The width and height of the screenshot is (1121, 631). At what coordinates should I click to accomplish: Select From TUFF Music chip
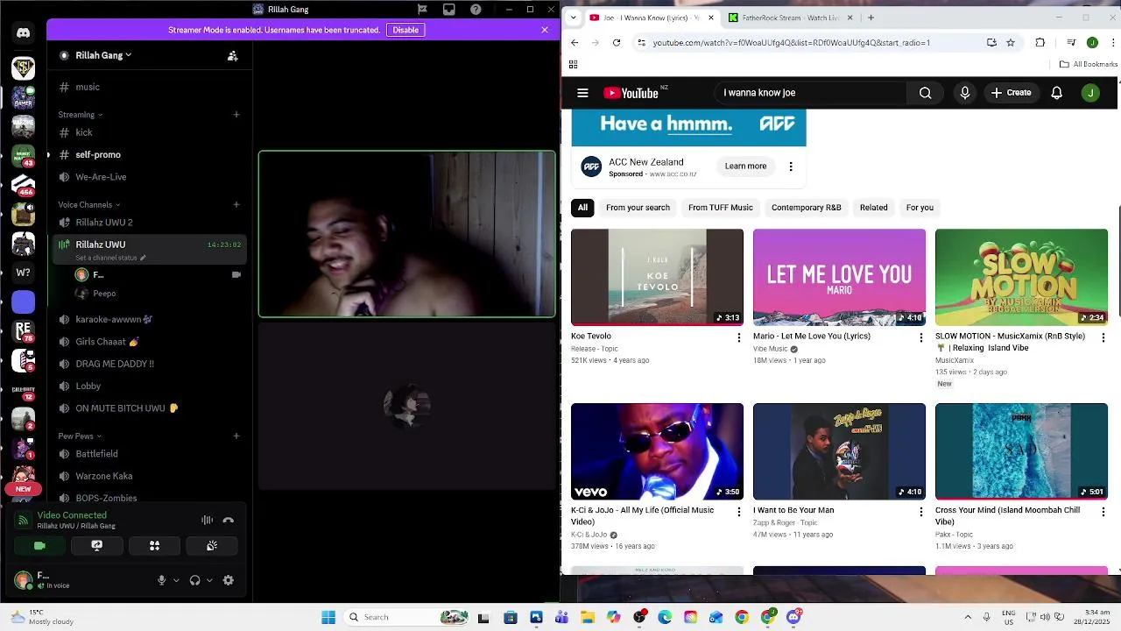[x=720, y=208]
